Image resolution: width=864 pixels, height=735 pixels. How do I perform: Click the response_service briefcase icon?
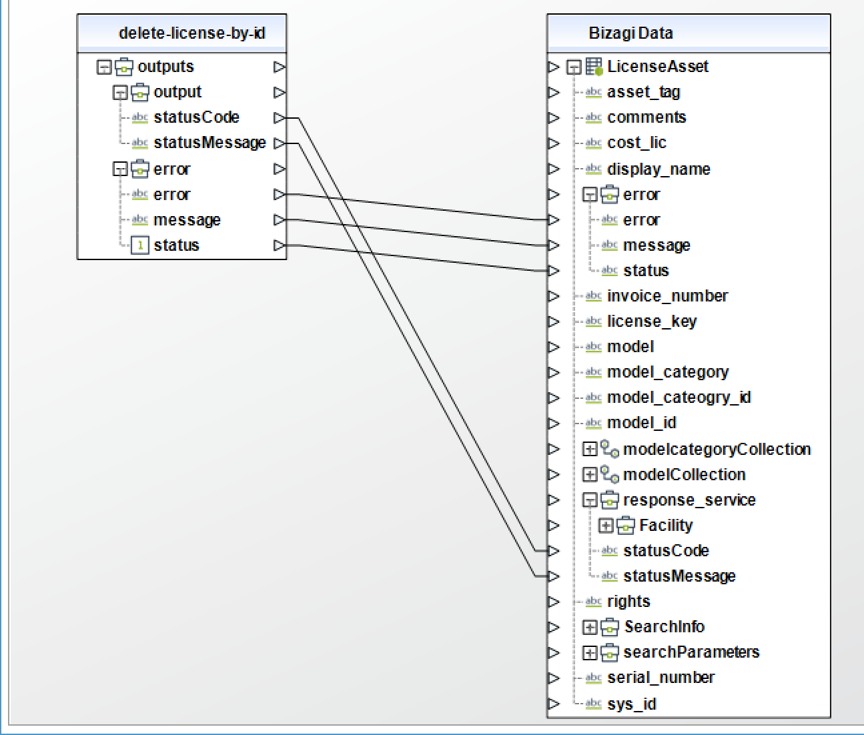610,500
